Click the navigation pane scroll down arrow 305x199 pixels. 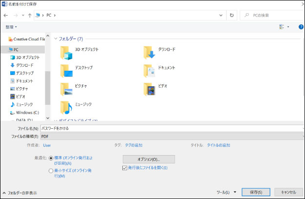coord(48,118)
